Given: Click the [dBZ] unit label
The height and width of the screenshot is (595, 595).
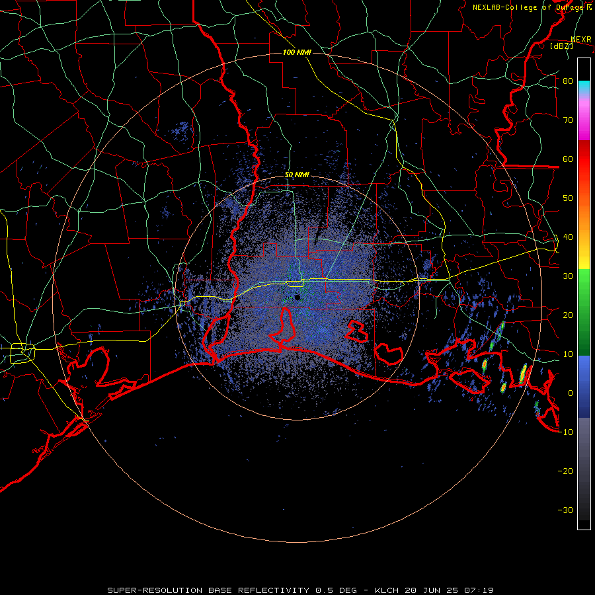Looking at the screenshot, I should point(561,46).
